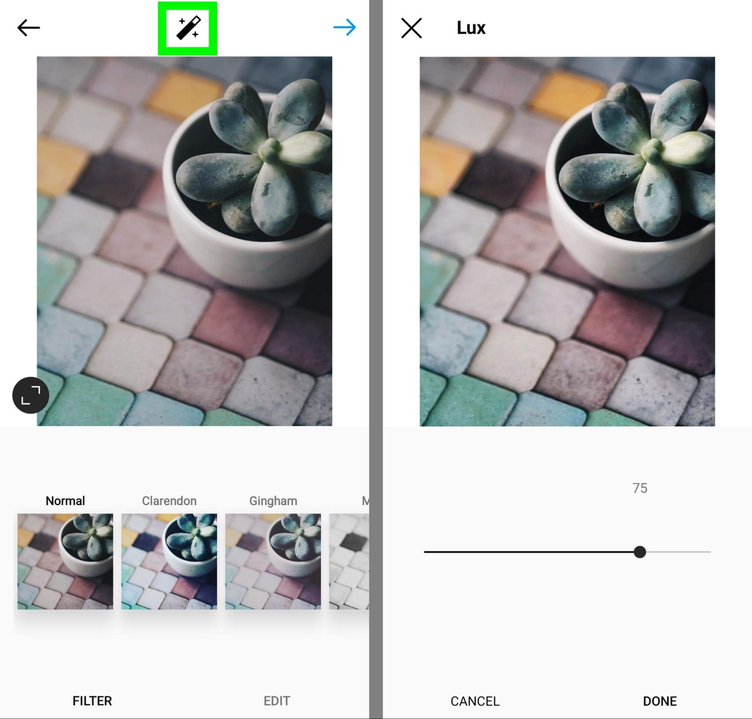752x719 pixels.
Task: Click the forward arrow navigation icon
Action: [x=345, y=26]
